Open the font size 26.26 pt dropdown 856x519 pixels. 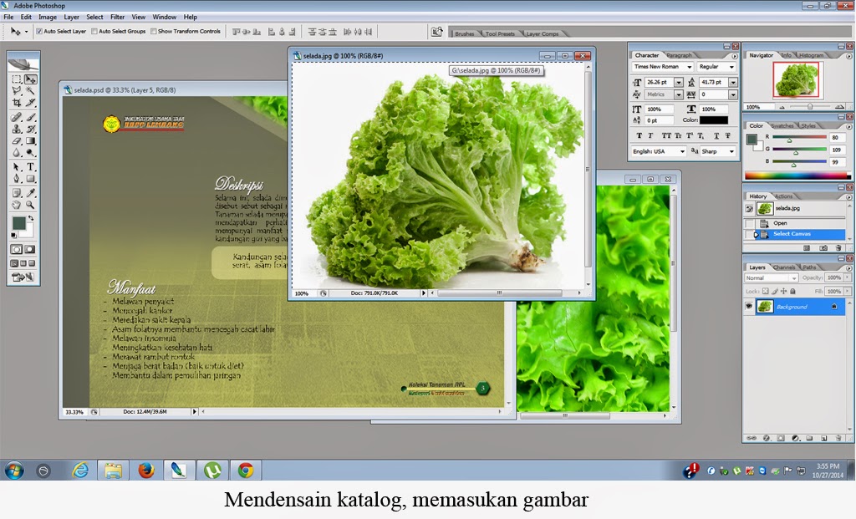679,83
